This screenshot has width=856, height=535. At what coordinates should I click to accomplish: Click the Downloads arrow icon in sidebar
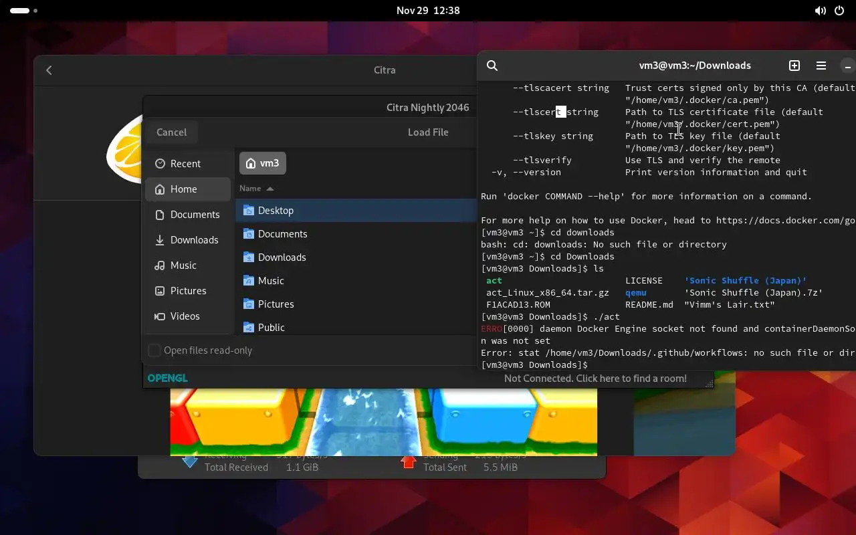pyautogui.click(x=160, y=240)
